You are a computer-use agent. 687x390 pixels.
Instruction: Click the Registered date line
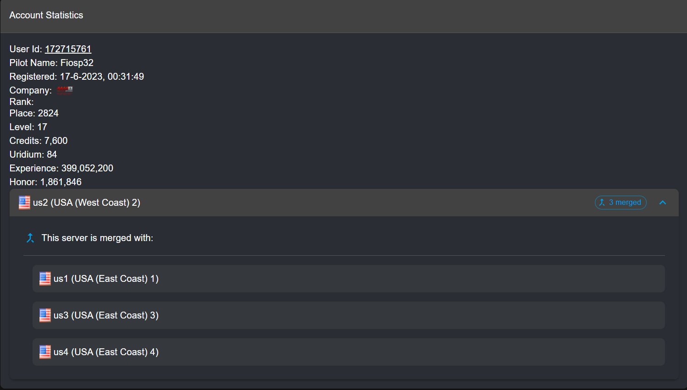pyautogui.click(x=77, y=77)
